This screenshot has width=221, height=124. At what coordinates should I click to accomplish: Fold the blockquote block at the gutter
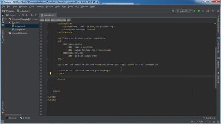coord(47,24)
